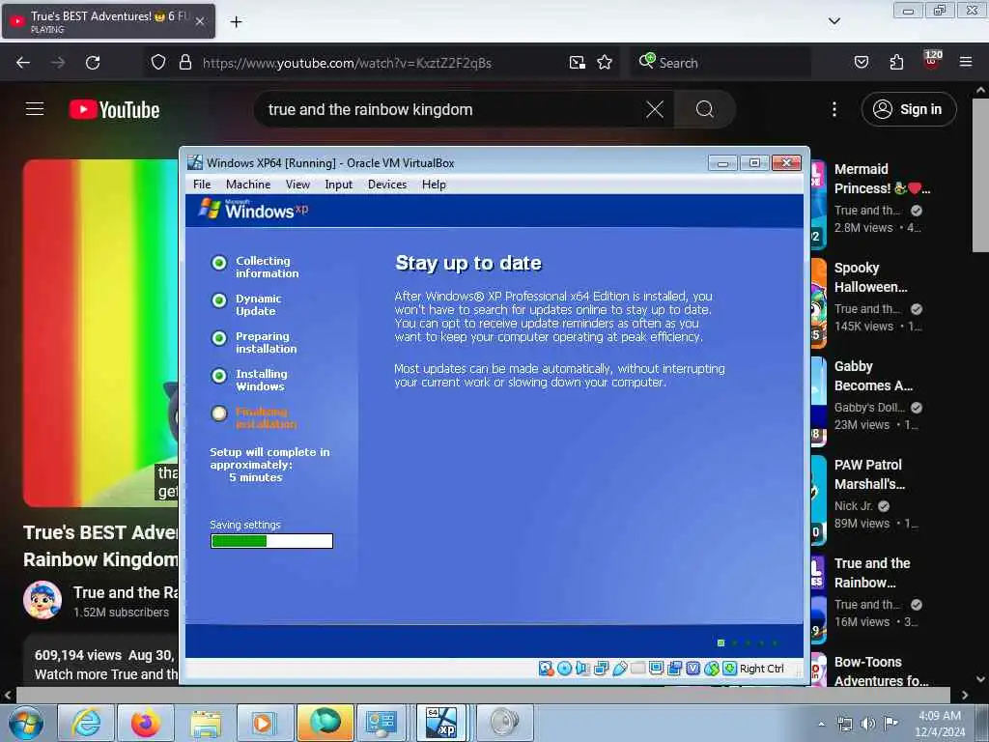Go back with Firefox back arrow
989x742 pixels.
[23, 63]
